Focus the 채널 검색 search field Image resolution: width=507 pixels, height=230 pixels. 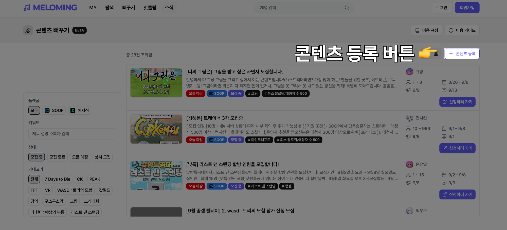pos(304,8)
